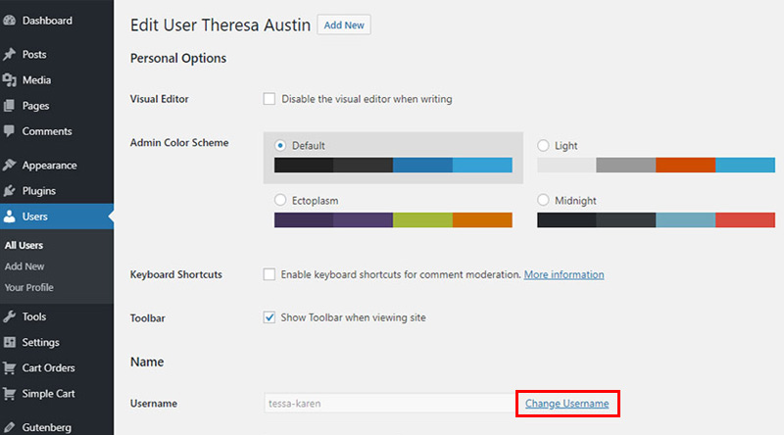Open the Dashboard gauge icon
Viewport: 784px width, 435px height.
(10, 21)
